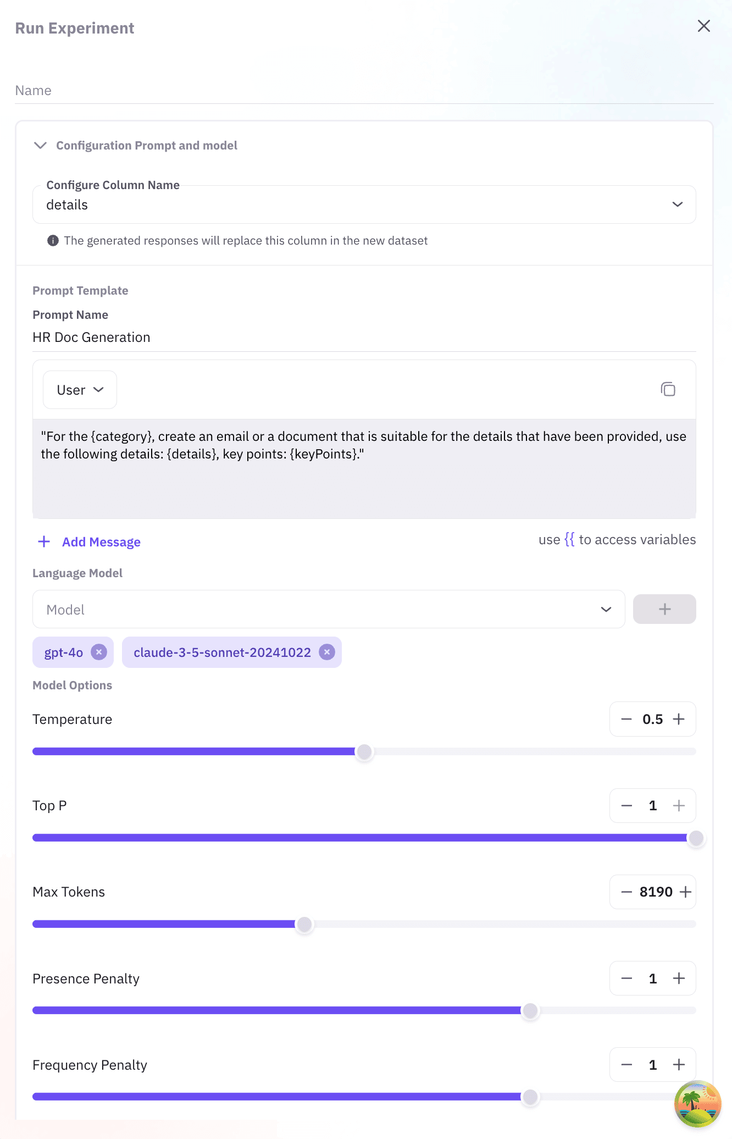Copy the User prompt message content

click(x=668, y=389)
